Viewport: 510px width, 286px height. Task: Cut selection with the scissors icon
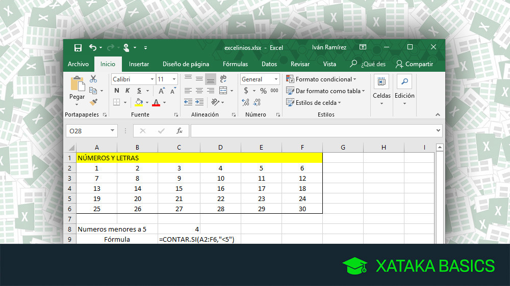93,79
